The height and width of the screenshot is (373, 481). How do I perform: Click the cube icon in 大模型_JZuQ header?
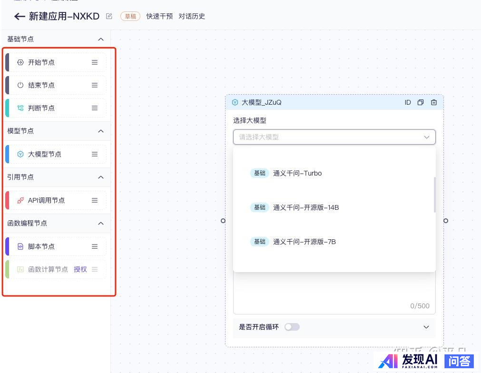click(x=235, y=102)
